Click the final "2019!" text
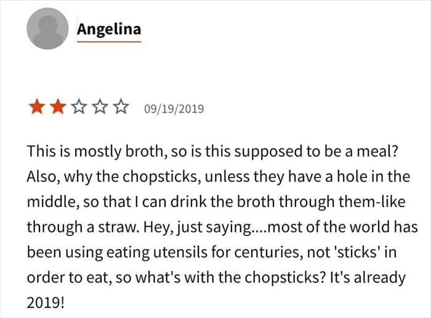Screen dimensions: 431x318 (x=46, y=303)
